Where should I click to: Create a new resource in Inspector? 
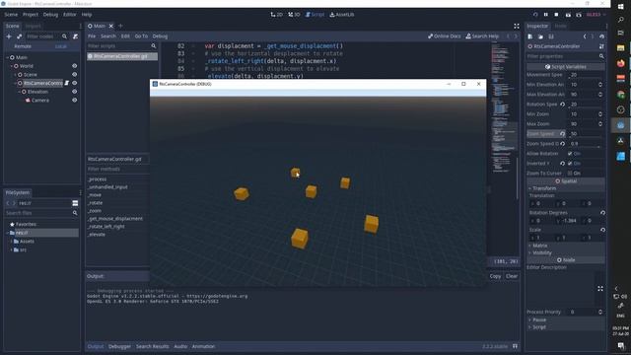(x=530, y=36)
